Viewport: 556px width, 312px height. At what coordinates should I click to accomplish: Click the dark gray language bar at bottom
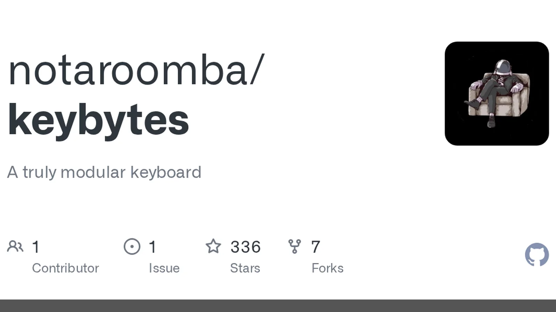(x=278, y=306)
